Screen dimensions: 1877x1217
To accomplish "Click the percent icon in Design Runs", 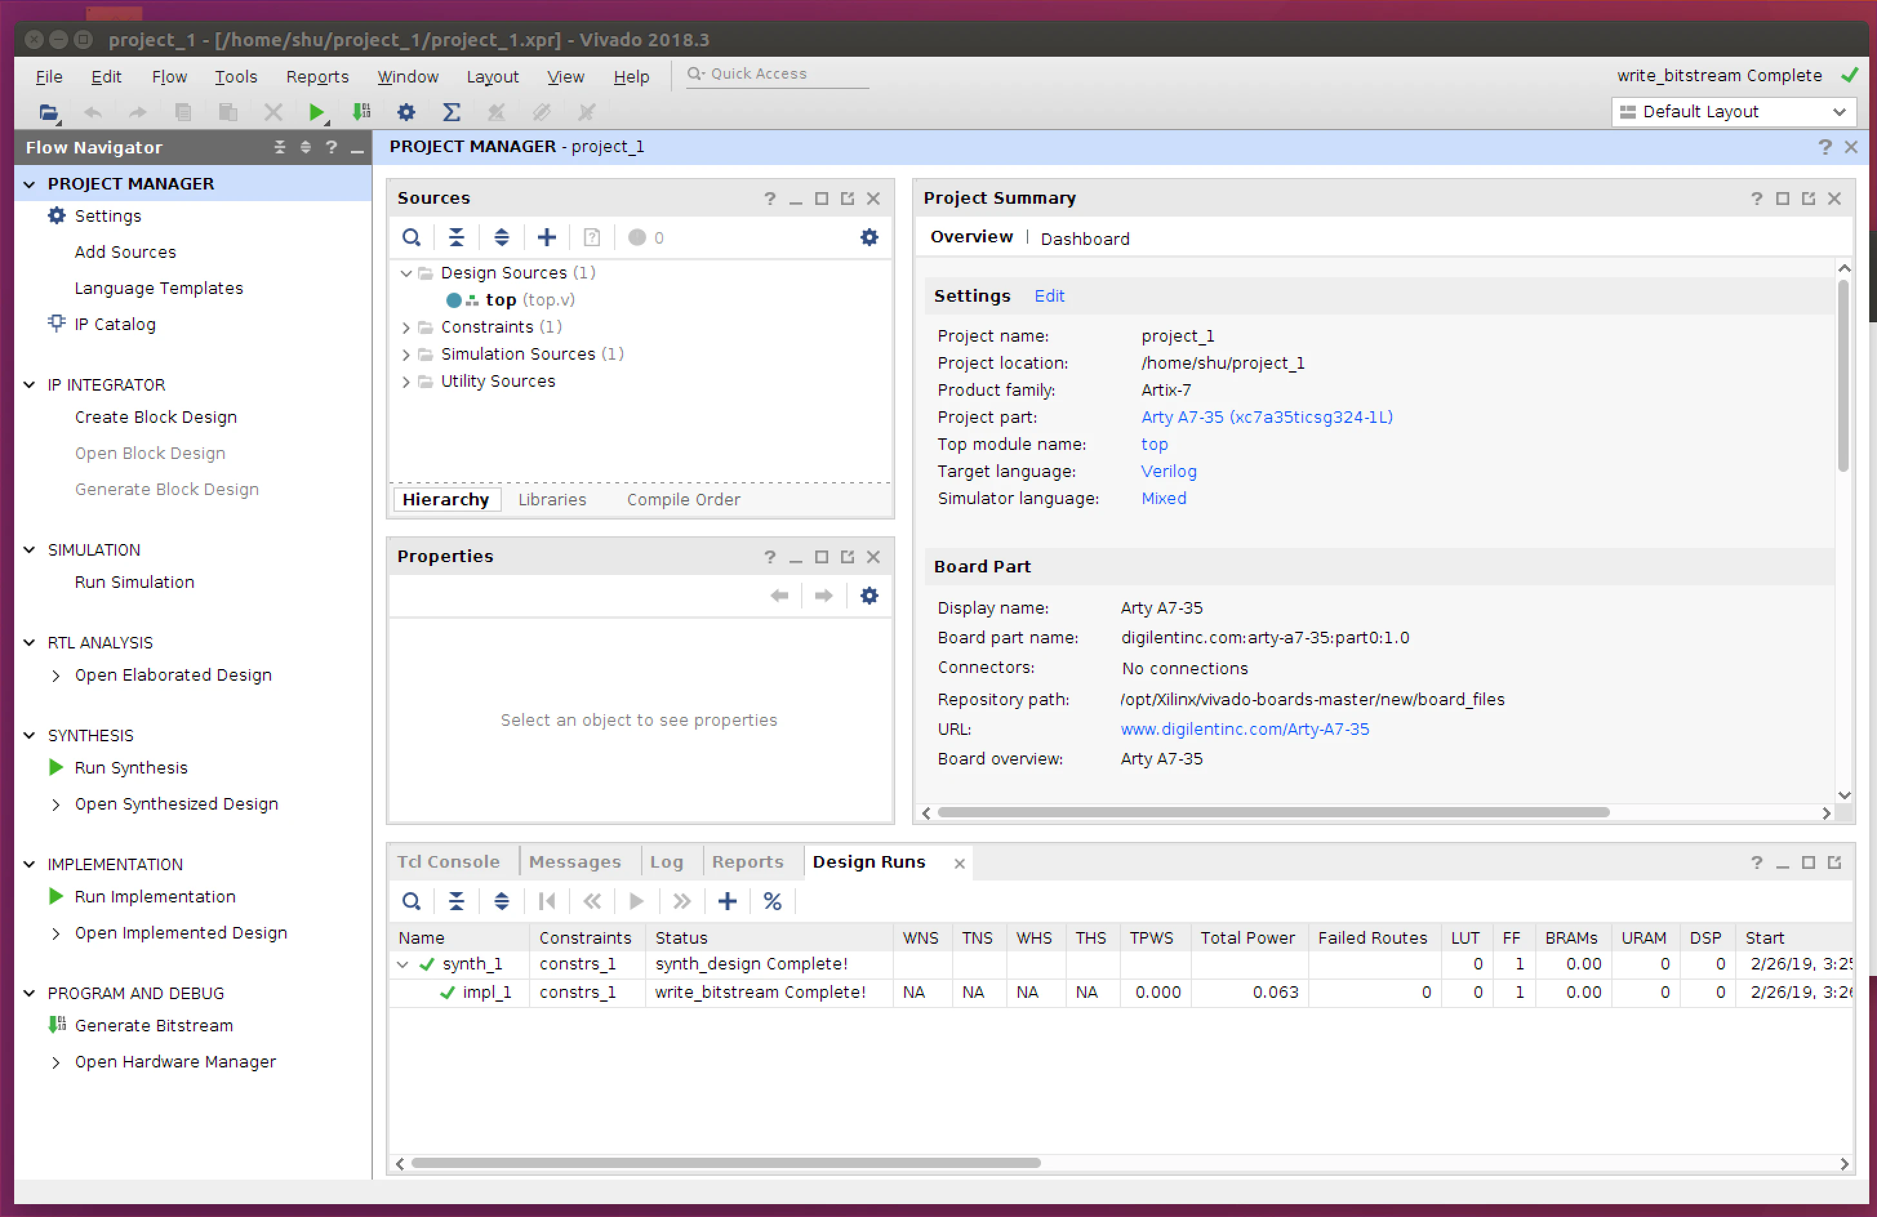I will pyautogui.click(x=772, y=901).
